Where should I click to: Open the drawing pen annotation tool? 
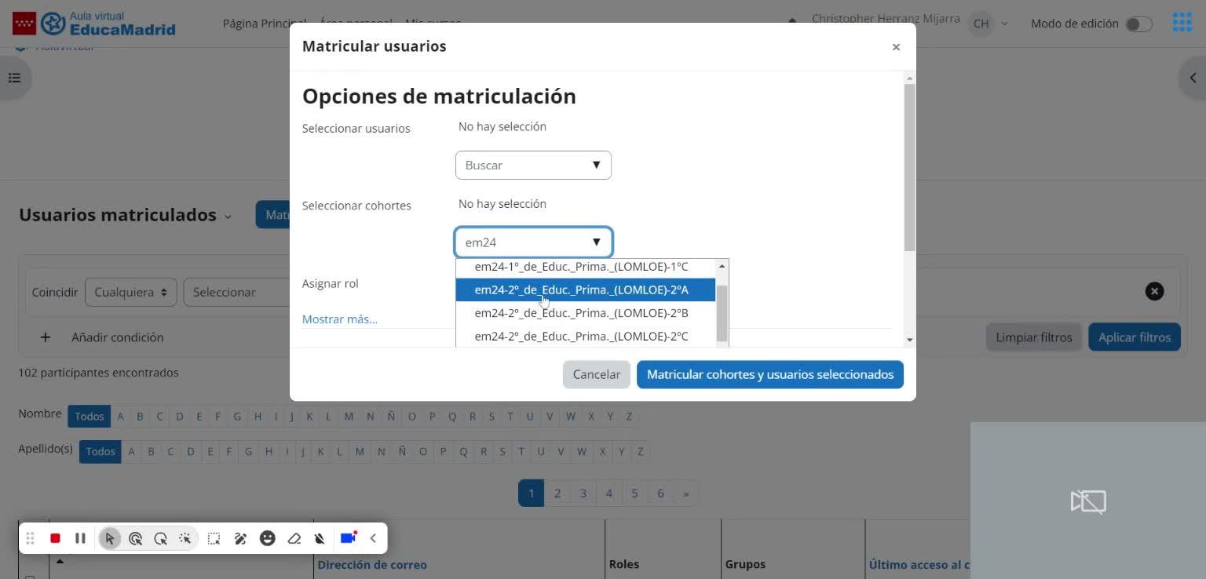(x=240, y=538)
